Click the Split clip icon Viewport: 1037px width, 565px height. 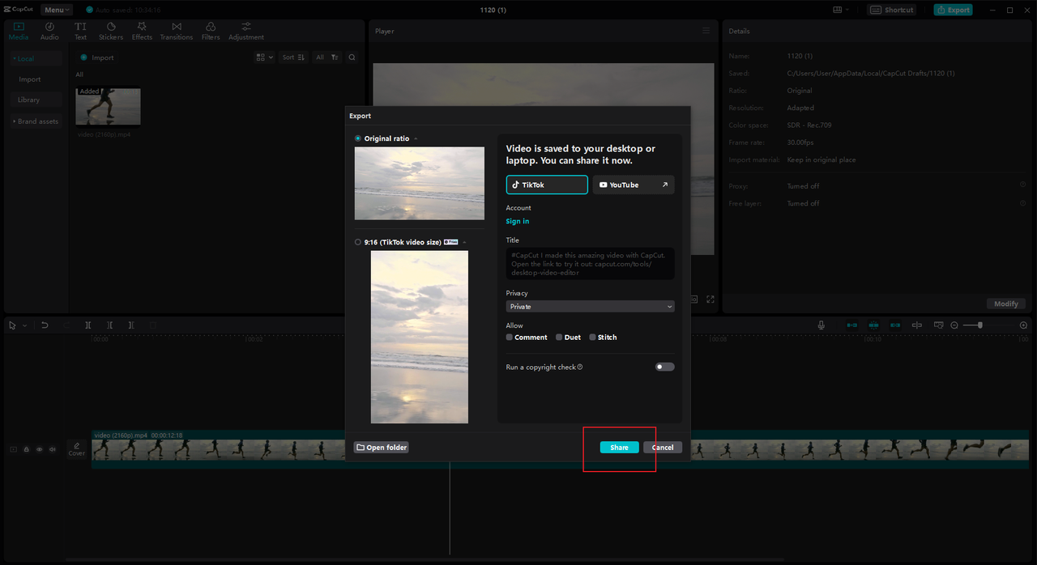point(88,325)
